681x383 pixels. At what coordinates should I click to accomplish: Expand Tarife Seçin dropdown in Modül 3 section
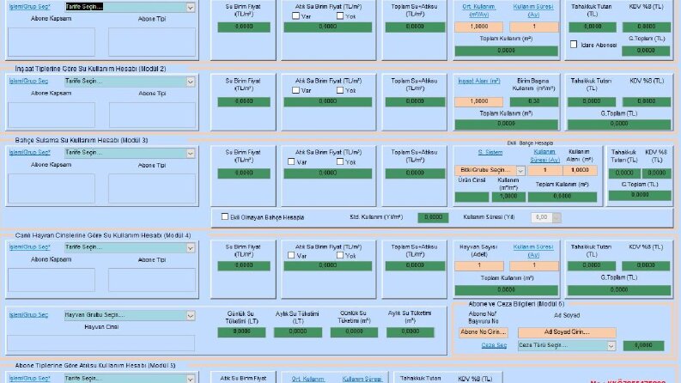pos(191,153)
